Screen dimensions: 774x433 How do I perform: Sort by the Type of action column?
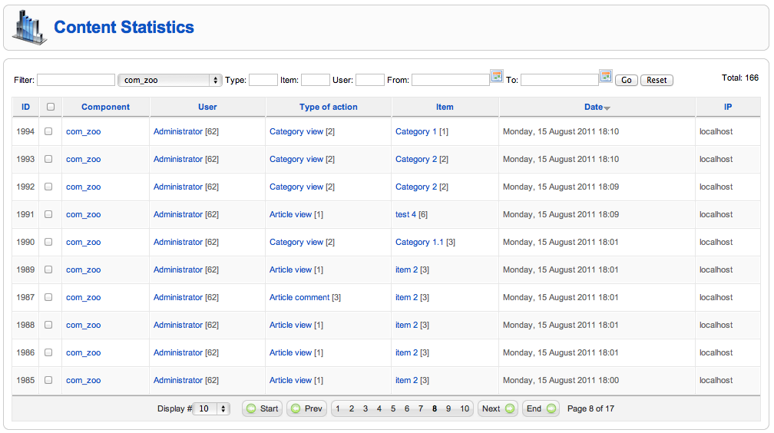329,107
